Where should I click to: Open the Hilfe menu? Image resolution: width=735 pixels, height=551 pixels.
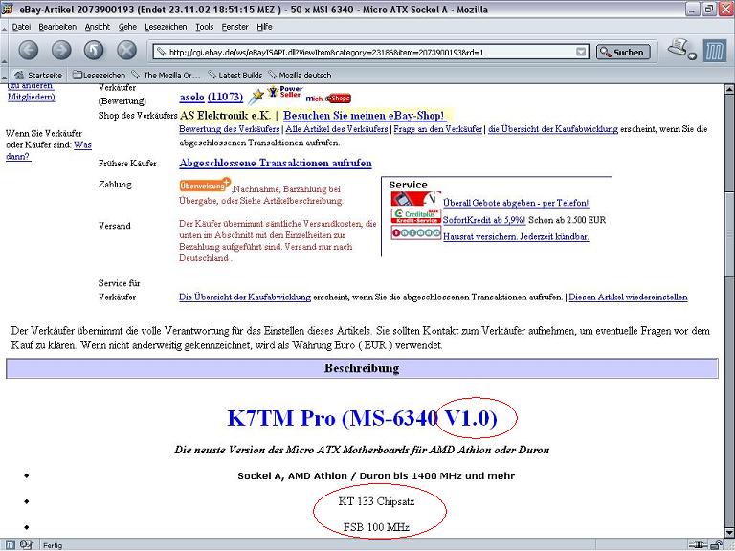click(x=264, y=27)
